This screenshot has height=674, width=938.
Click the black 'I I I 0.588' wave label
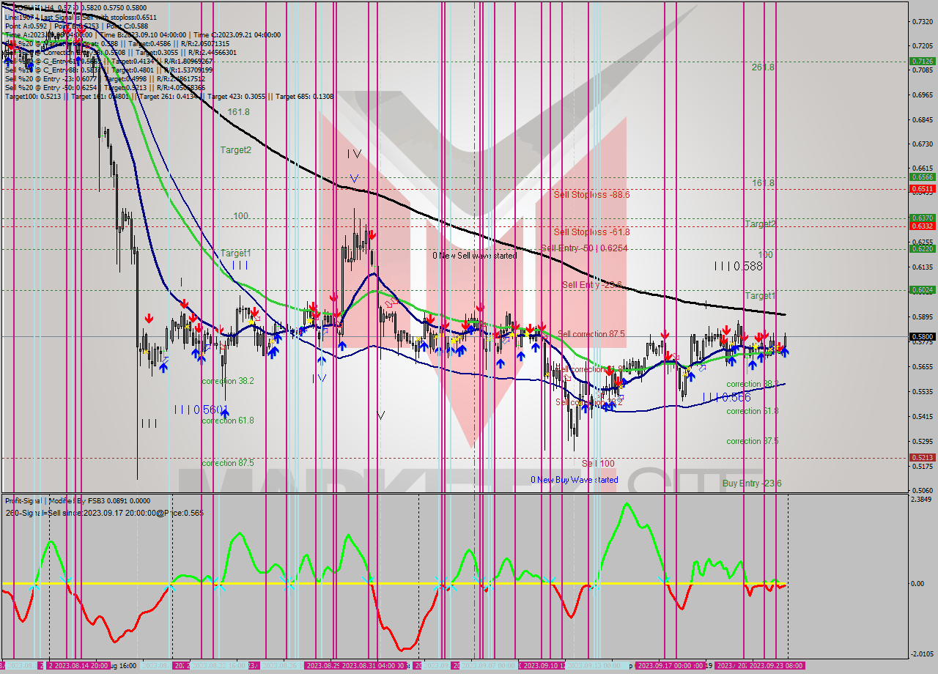click(x=739, y=267)
